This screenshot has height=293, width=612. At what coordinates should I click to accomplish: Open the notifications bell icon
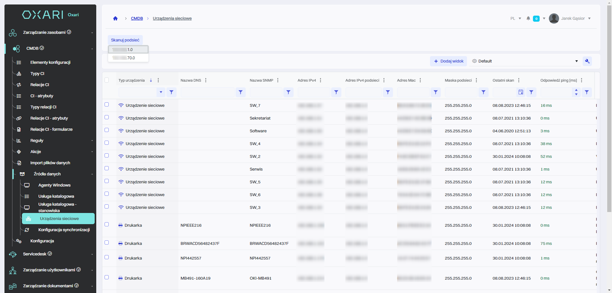tap(528, 18)
